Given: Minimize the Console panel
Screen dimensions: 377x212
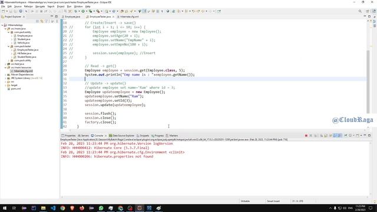Looking at the screenshot, I should pos(365,135).
